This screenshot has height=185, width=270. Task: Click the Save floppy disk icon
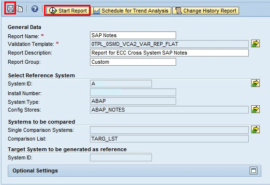[10, 8]
